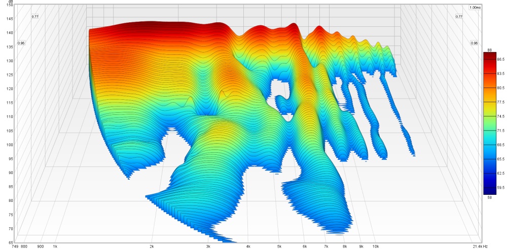This screenshot has height=249, width=507.
Task: Click the 800 frequency axis label
Action: [x=24, y=246]
